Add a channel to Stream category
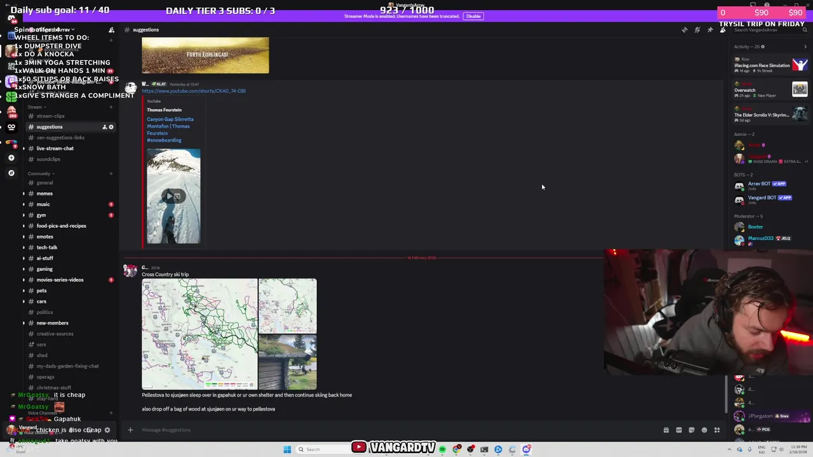The image size is (813, 457). (111, 107)
